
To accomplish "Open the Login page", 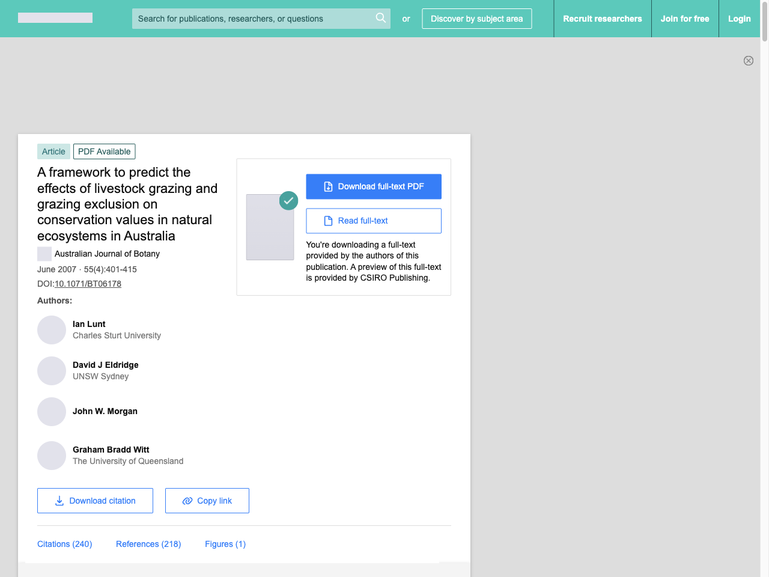I will 739,19.
